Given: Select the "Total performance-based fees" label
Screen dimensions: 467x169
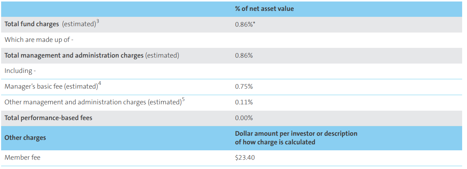Looking at the screenshot, I should [48, 118].
